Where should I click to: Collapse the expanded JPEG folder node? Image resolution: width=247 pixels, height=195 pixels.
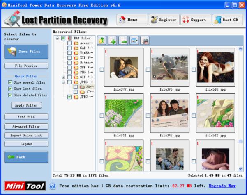pyautogui.click(x=63, y=82)
